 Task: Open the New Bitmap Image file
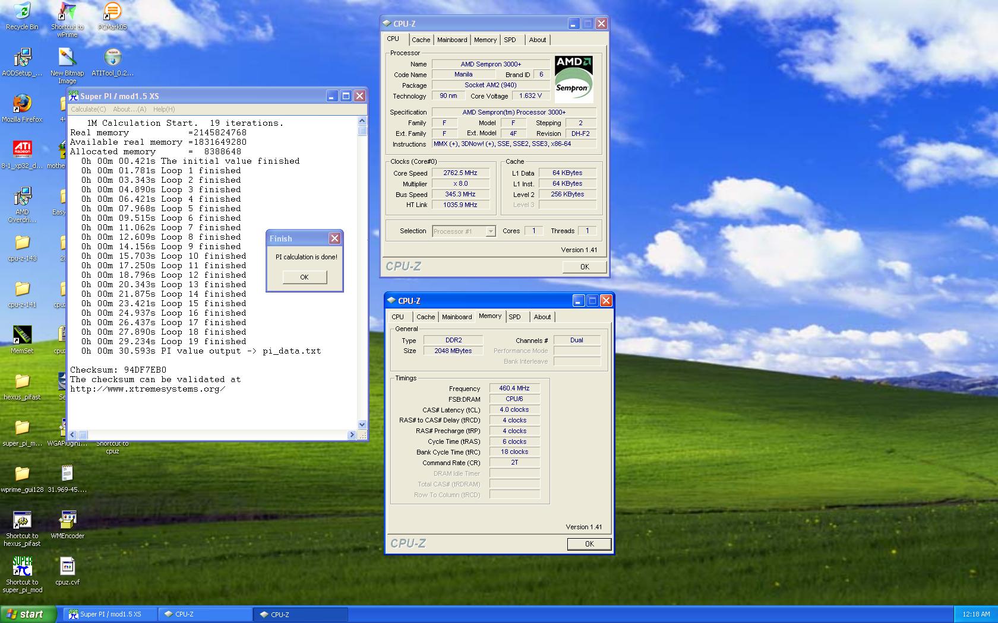point(67,66)
